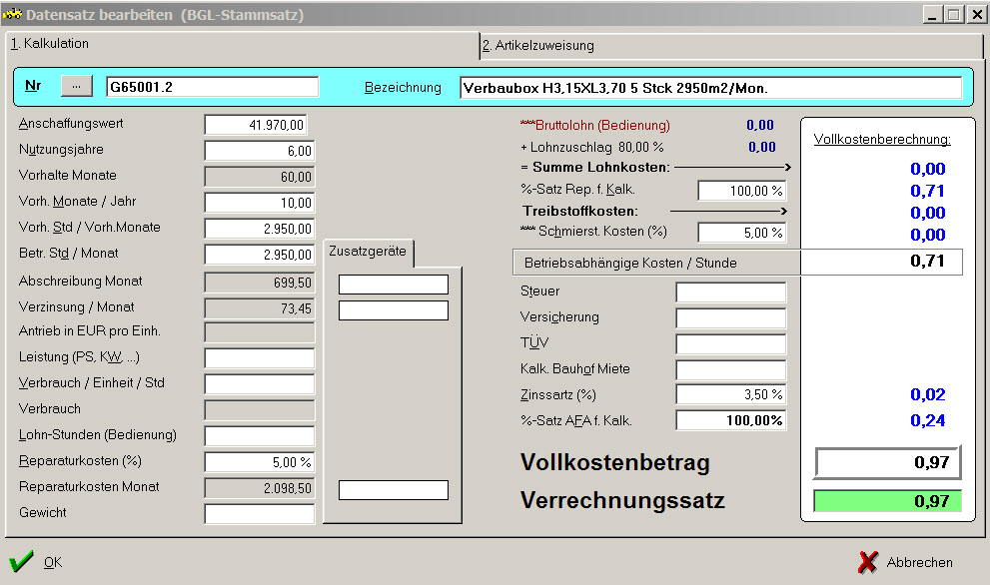
Task: Select the Zinssatz (%) input field
Action: (x=730, y=395)
